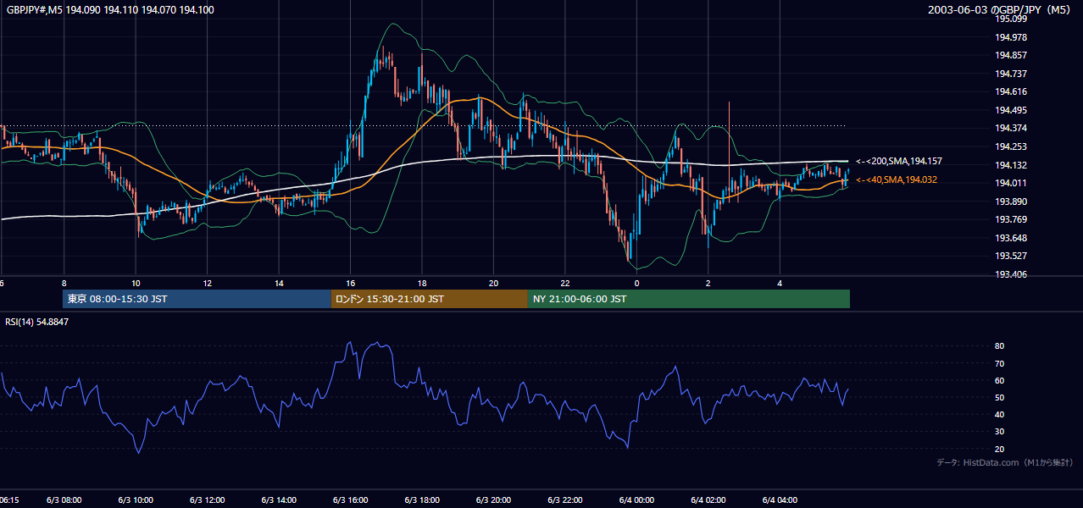
Task: Click price axis value 193.769
Action: point(1011,219)
